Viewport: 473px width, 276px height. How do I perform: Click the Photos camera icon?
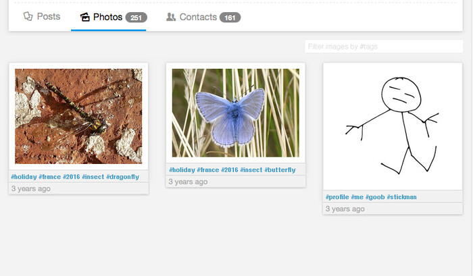tap(85, 18)
